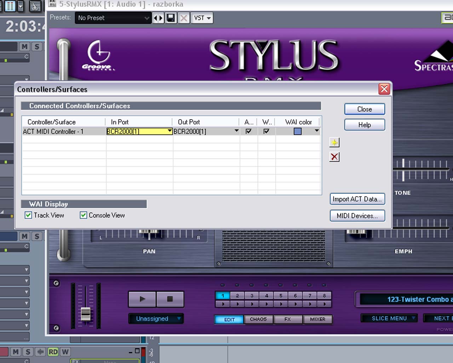This screenshot has width=453, height=363.
Task: Expand the WAI color dropdown arrow
Action: coord(317,131)
